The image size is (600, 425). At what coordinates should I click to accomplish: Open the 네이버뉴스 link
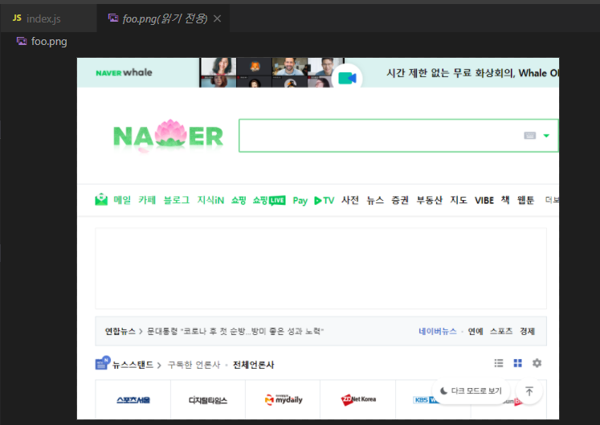click(438, 331)
